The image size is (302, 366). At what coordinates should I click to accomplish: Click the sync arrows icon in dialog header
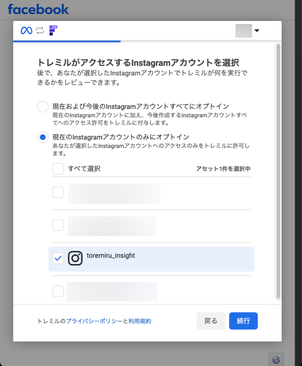40,30
